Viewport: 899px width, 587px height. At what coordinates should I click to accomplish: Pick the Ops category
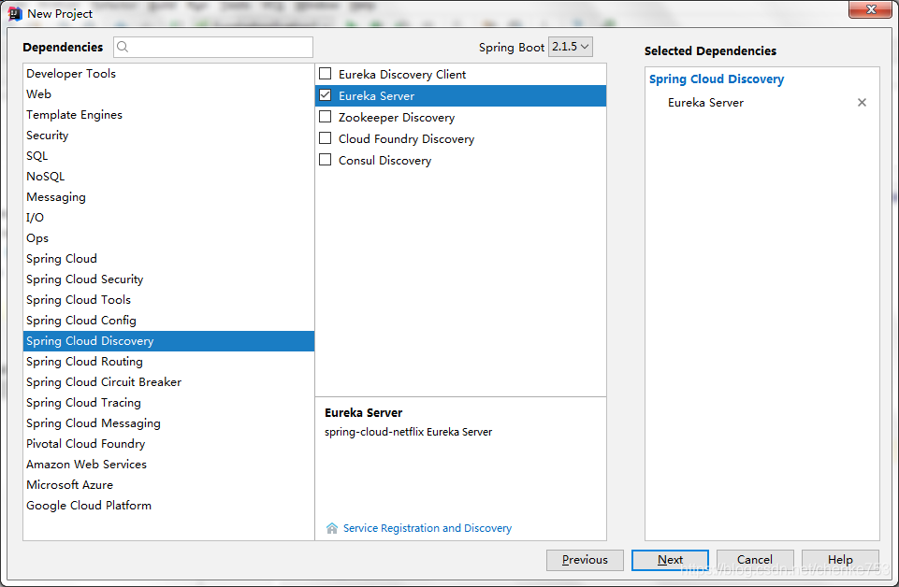[x=168, y=238]
